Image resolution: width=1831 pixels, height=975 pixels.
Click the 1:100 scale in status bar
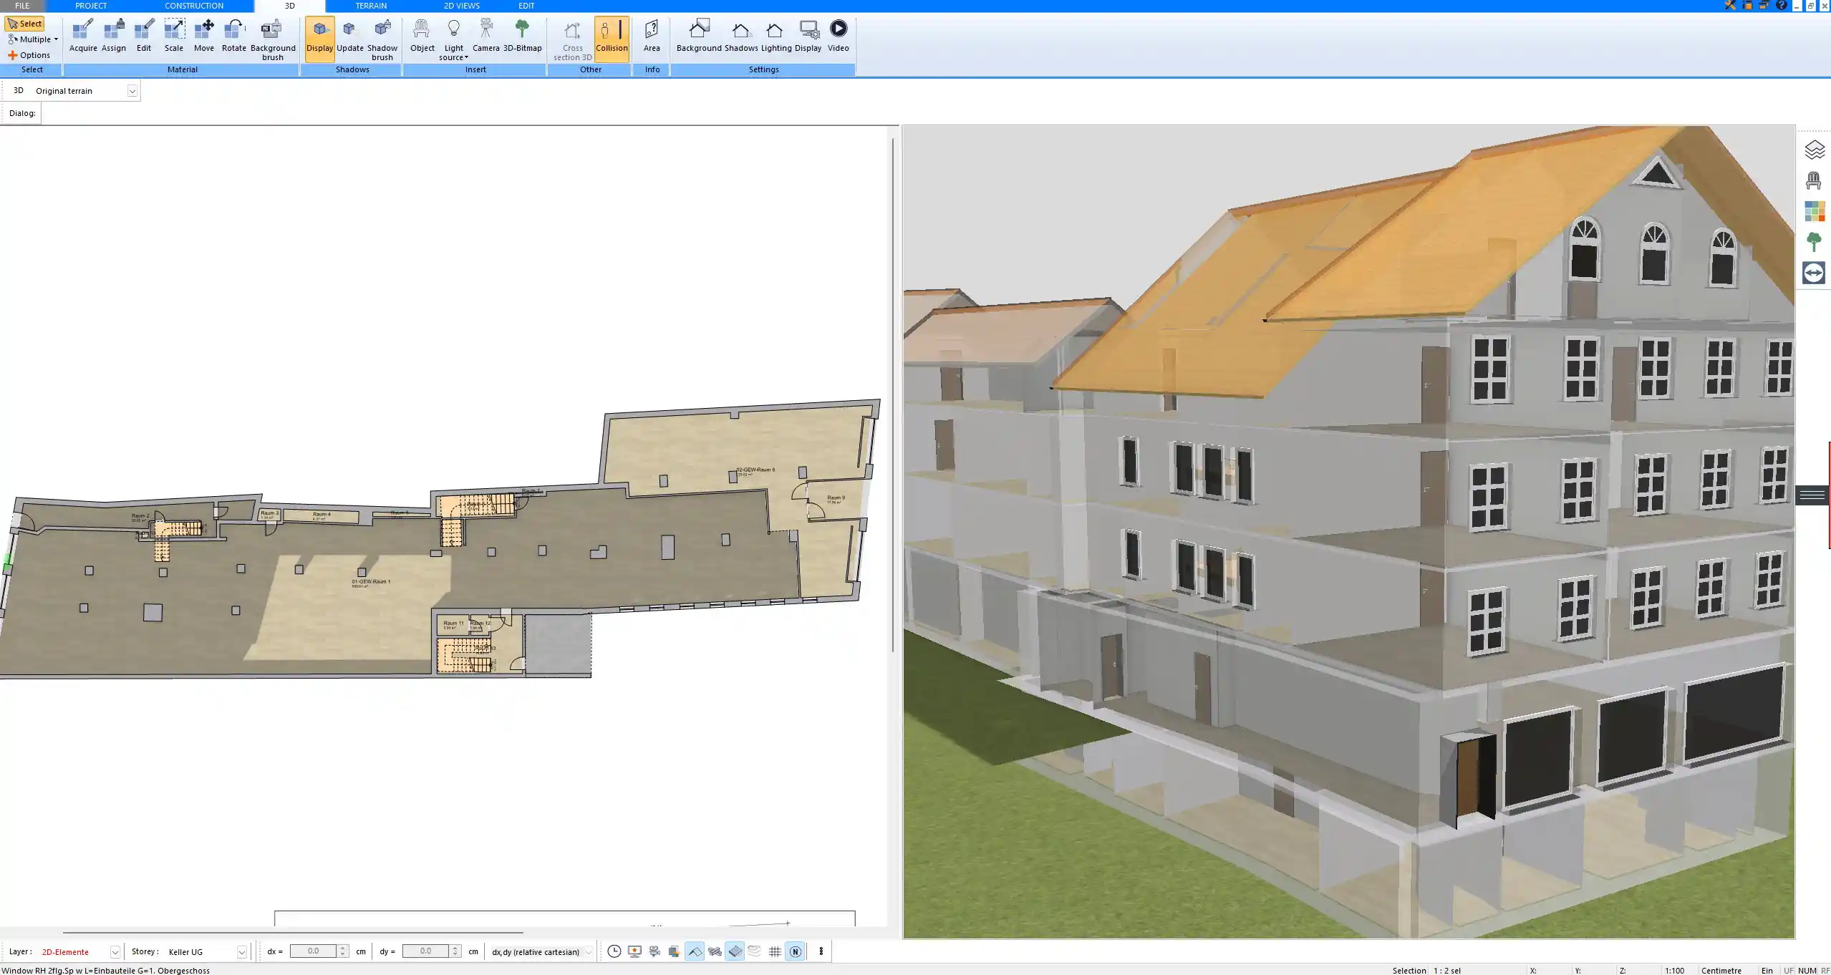(x=1674, y=971)
